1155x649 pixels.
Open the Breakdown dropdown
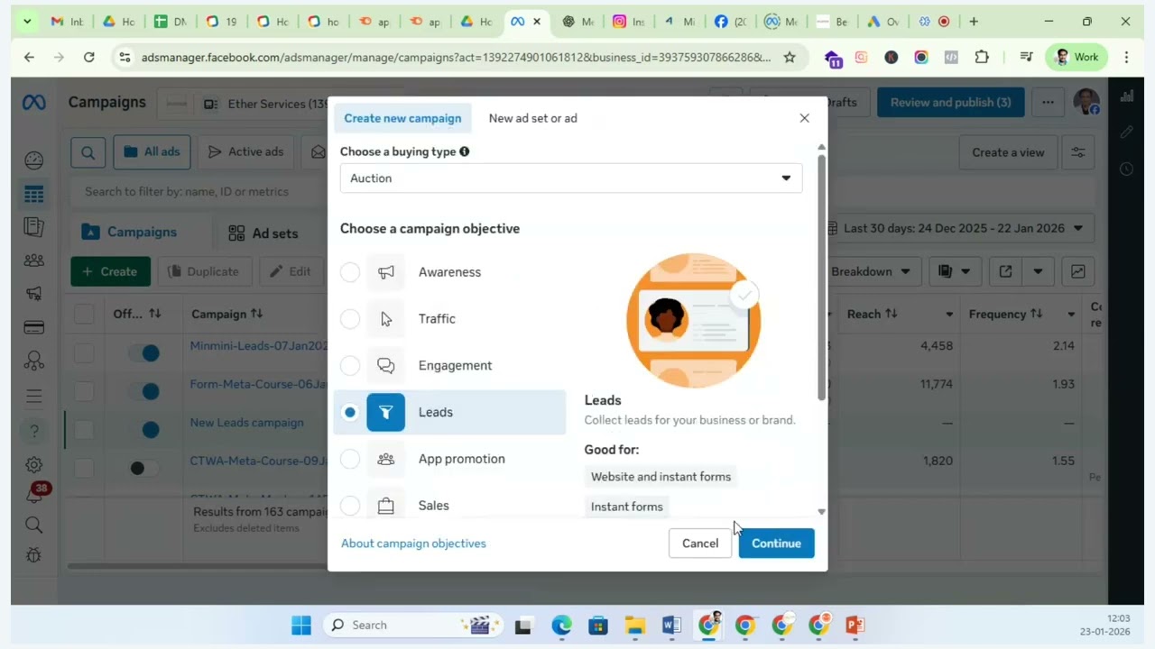[x=870, y=271]
